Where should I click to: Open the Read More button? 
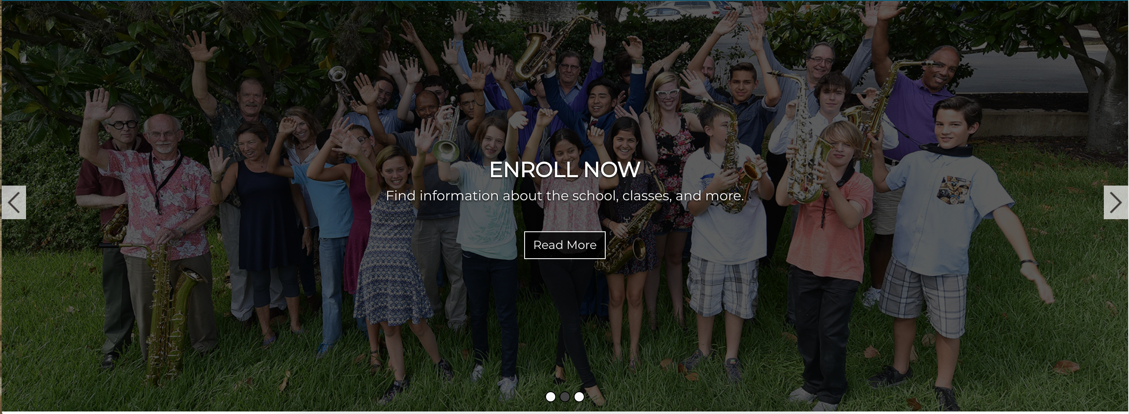coord(564,245)
